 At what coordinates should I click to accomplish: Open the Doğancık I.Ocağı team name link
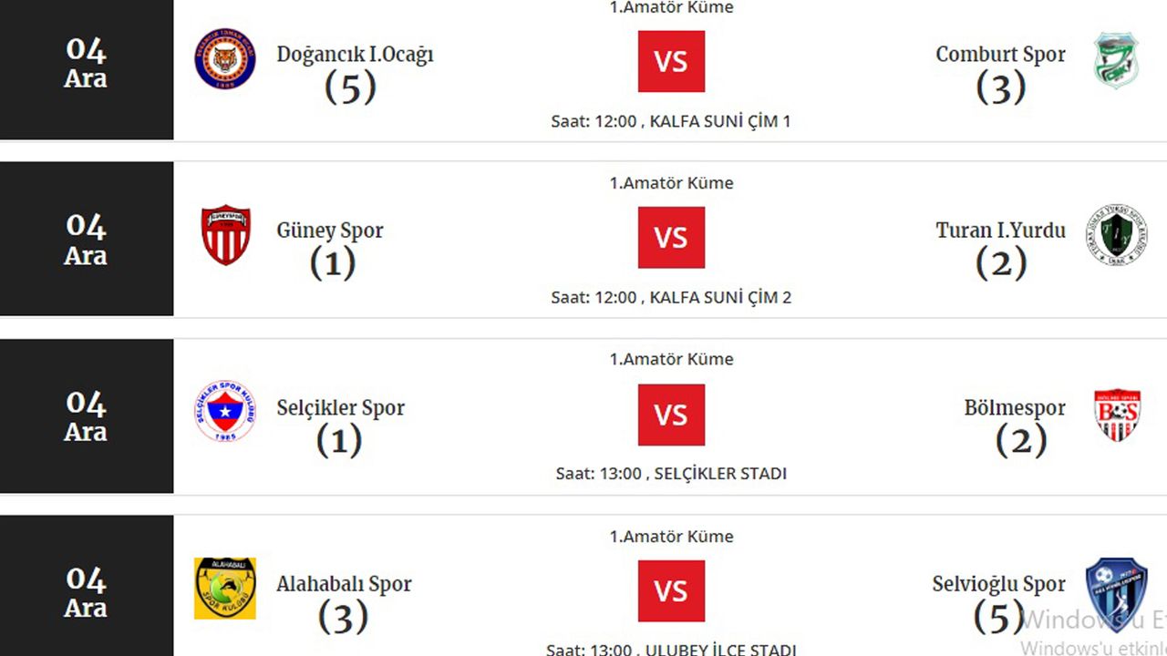click(x=355, y=55)
